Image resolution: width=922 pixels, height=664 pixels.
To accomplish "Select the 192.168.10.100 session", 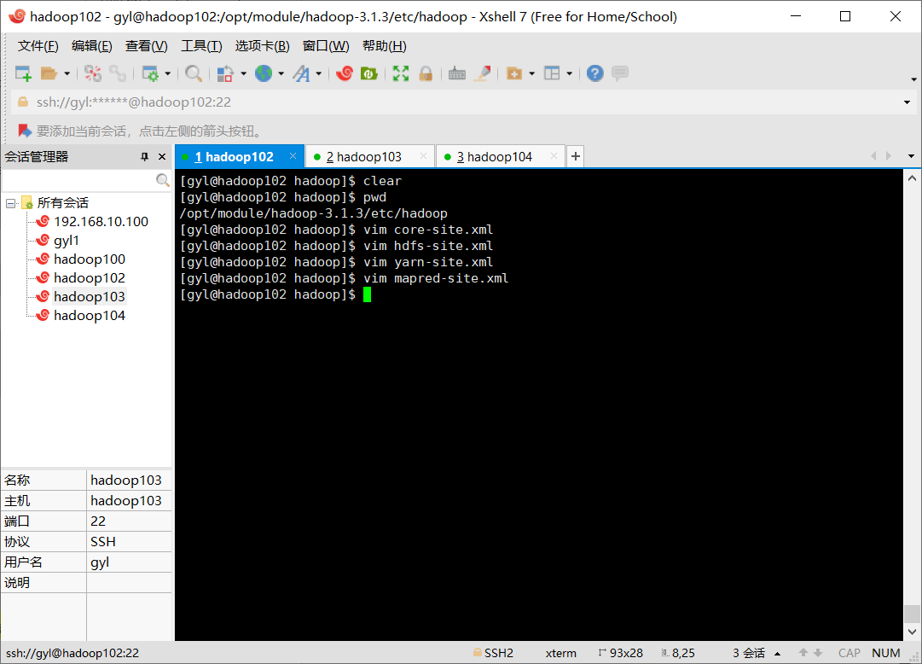I will (x=101, y=222).
